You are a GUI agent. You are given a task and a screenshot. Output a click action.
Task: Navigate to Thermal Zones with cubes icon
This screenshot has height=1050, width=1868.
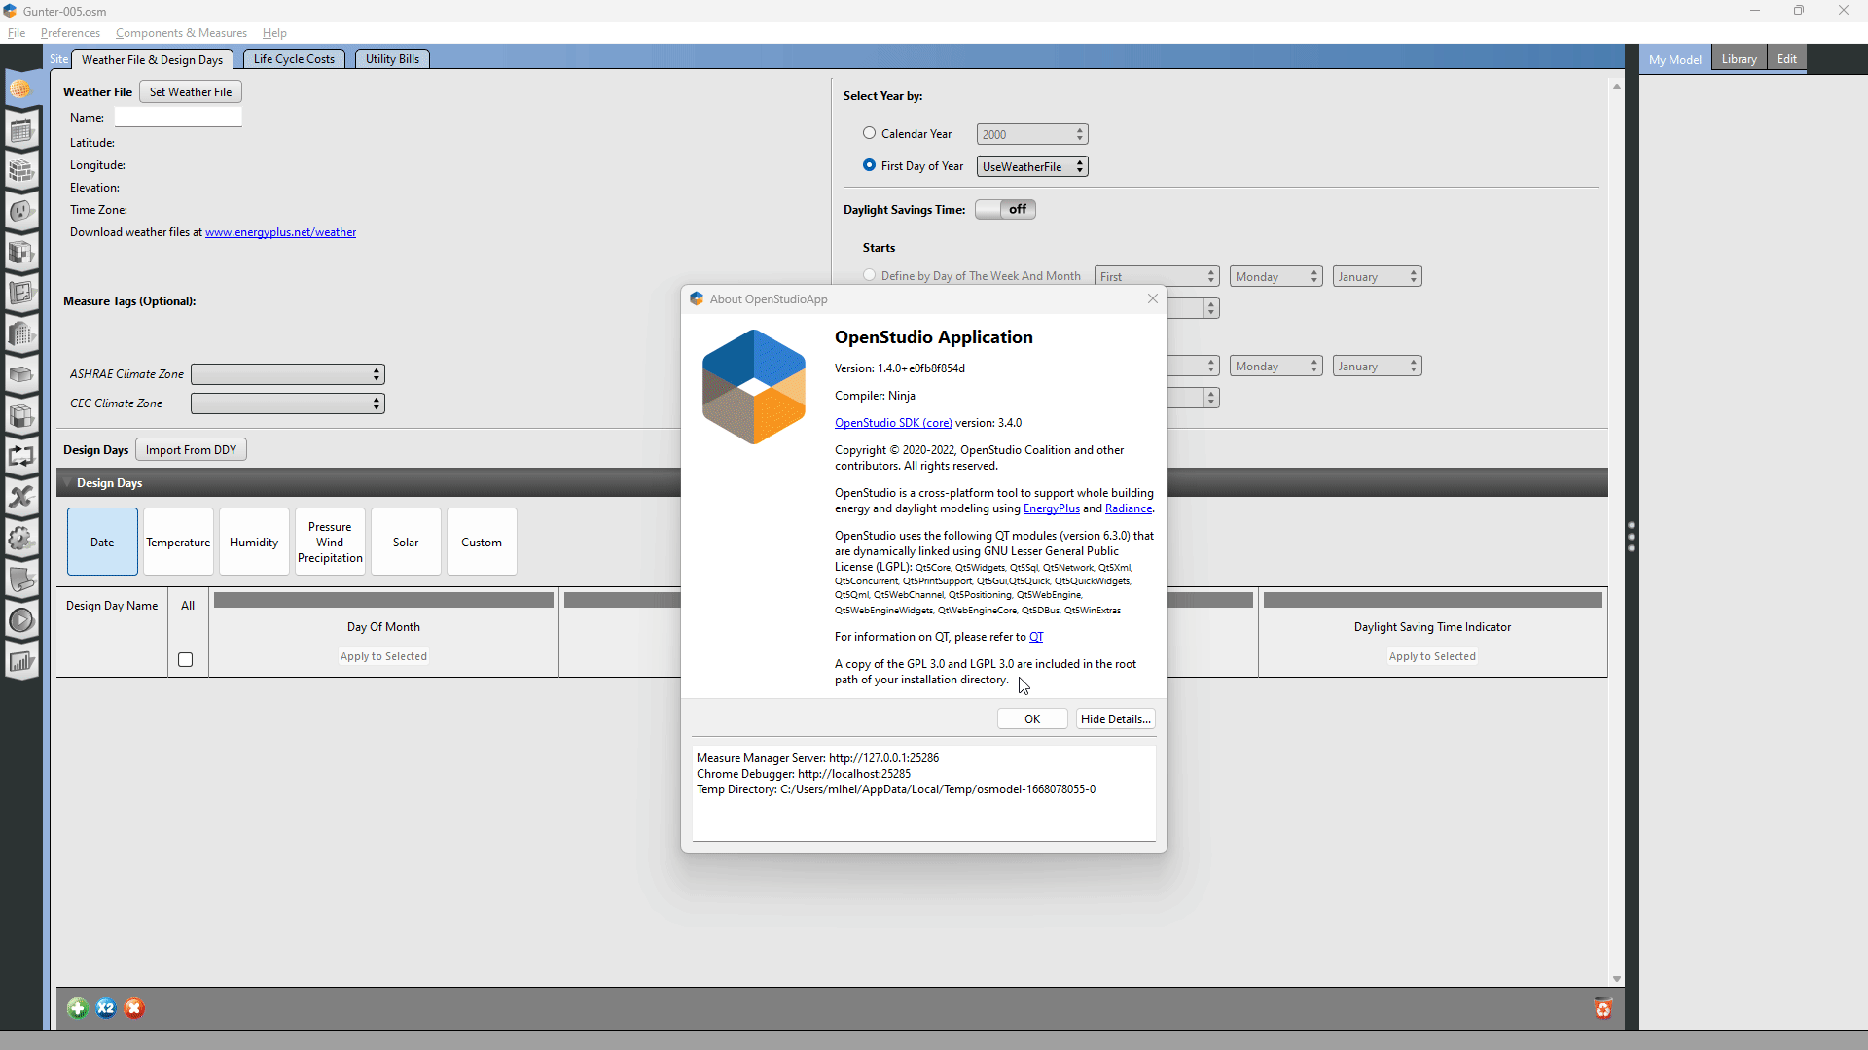pyautogui.click(x=21, y=416)
